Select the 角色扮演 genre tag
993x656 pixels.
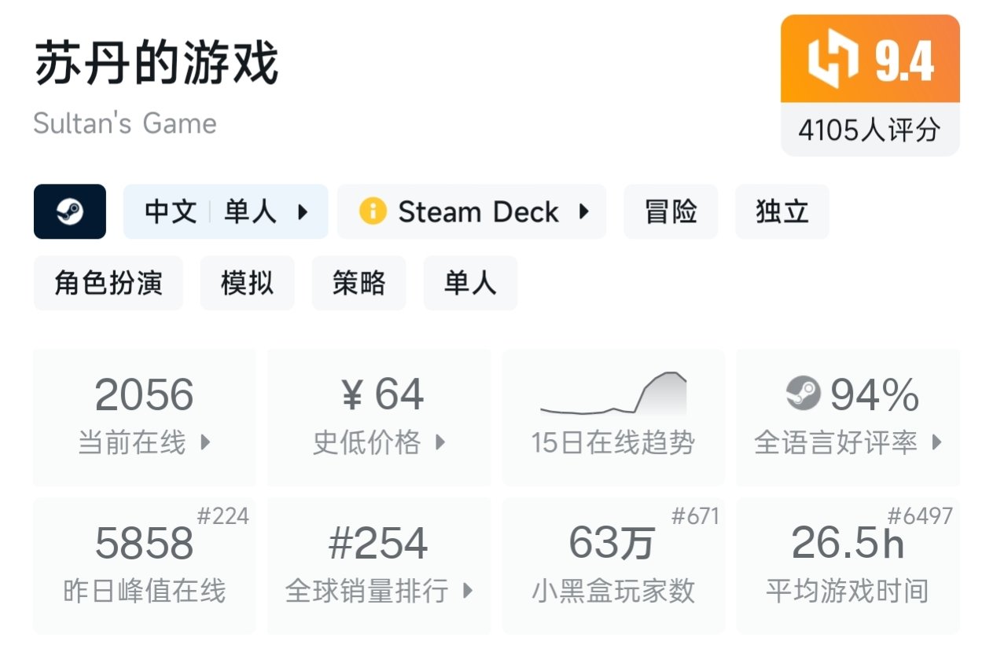[x=108, y=283]
